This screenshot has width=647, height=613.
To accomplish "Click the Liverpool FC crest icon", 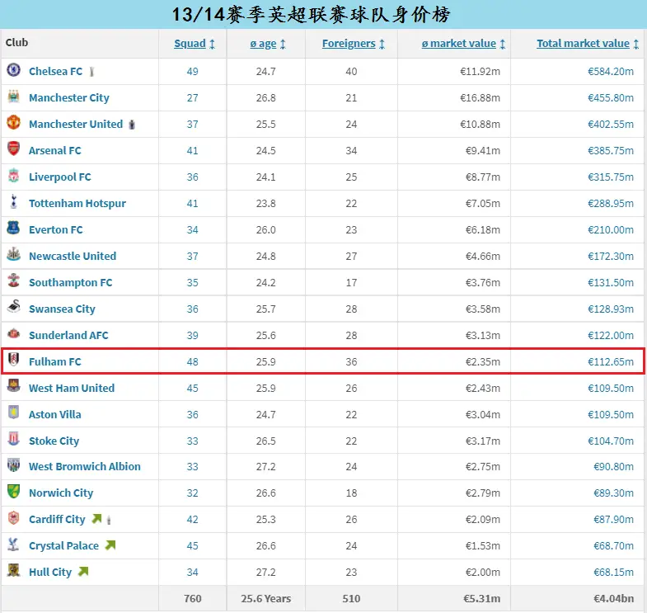I will click(x=14, y=175).
